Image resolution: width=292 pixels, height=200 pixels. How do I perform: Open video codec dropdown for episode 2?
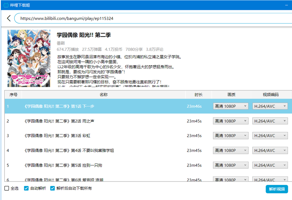tap(270, 121)
